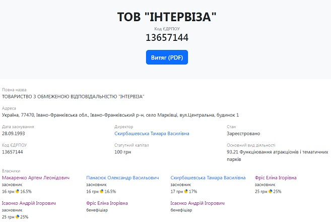This screenshot has height=222, width=331.
Task: Click the founding date 28.09.1993
Action: click(14, 134)
